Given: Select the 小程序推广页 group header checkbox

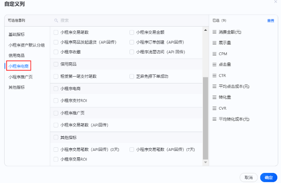Looking at the screenshot, I should coord(56,113).
